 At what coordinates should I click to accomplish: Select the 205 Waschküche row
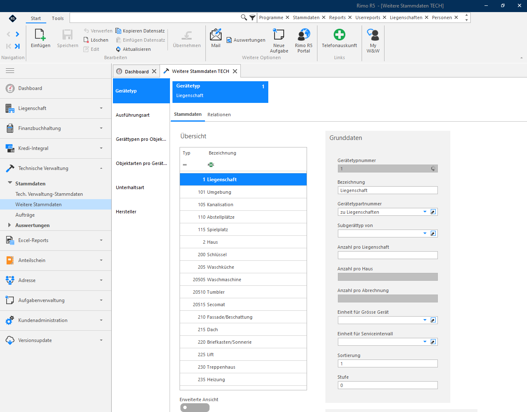point(243,267)
